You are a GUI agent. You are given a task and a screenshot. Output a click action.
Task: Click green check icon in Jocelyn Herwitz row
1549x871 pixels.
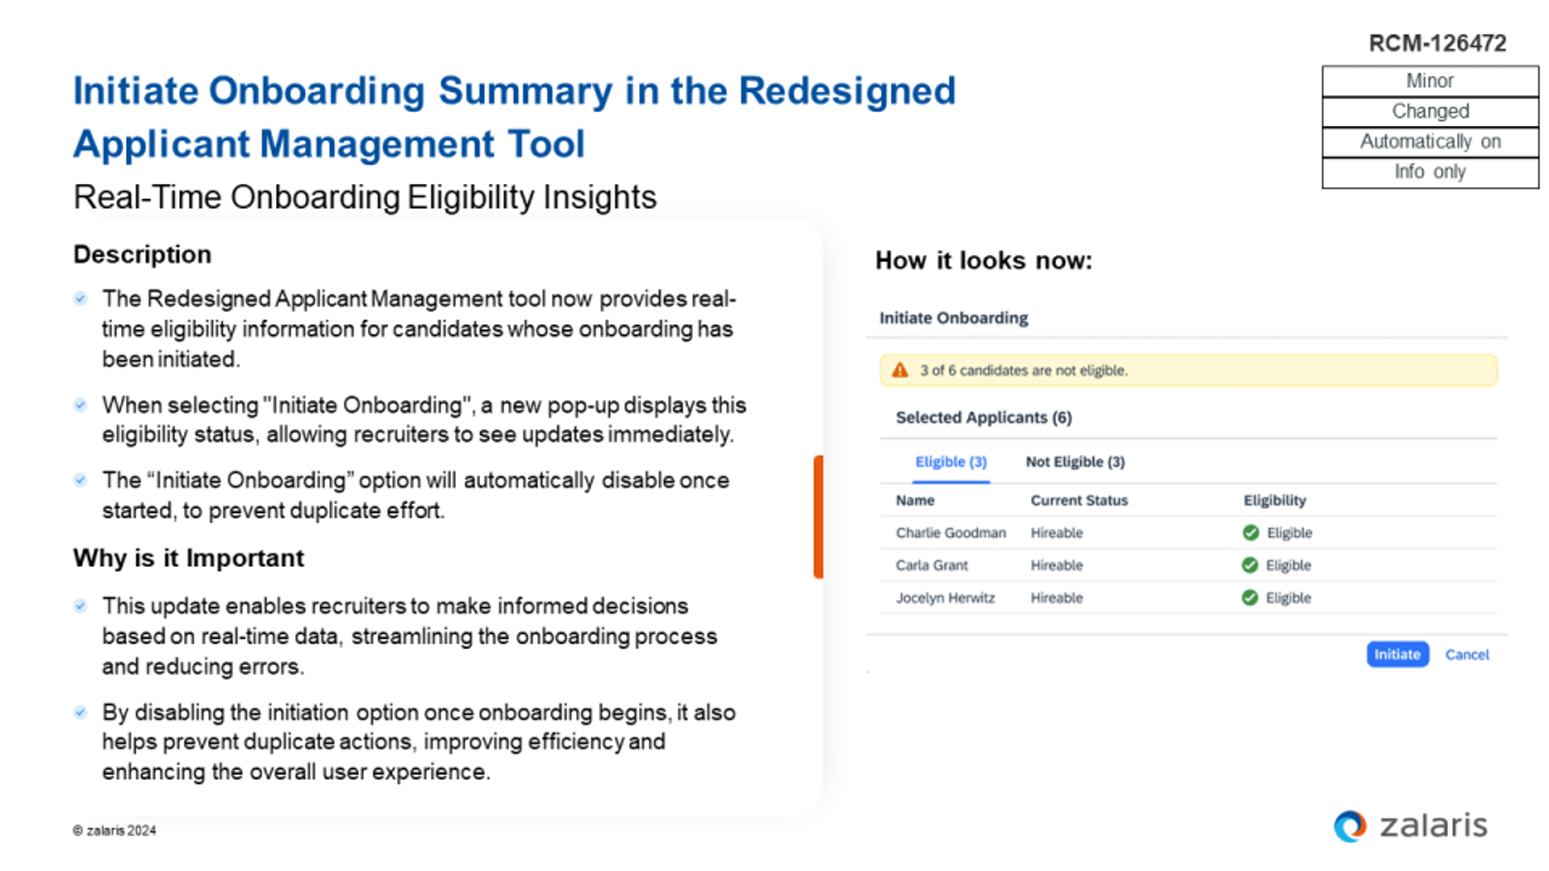tap(1250, 598)
